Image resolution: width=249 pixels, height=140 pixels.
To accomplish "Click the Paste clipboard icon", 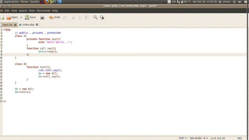I will point(87,17).
